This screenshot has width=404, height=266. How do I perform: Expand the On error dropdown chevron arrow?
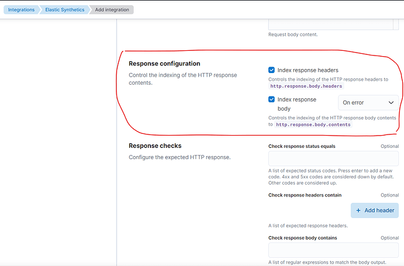coord(391,103)
